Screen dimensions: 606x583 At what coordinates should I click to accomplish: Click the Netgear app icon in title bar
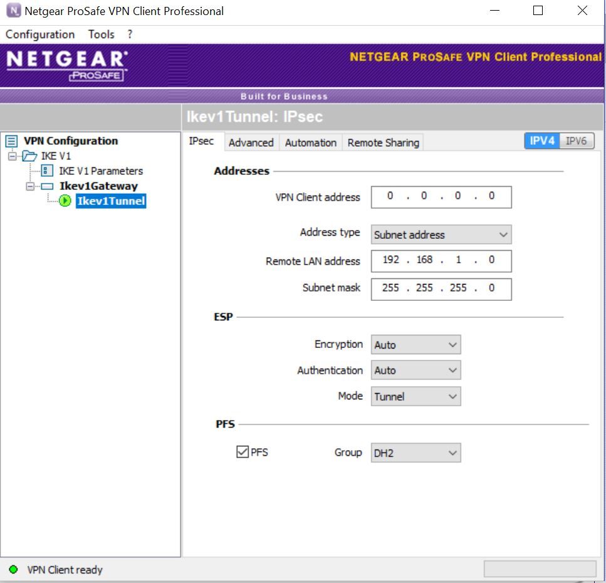point(13,11)
